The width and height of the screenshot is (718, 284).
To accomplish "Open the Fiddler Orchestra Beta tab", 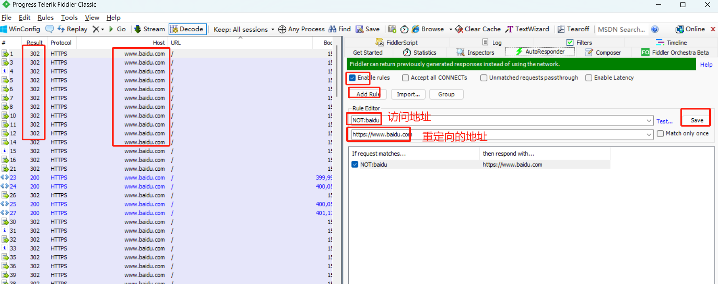I will pos(675,52).
